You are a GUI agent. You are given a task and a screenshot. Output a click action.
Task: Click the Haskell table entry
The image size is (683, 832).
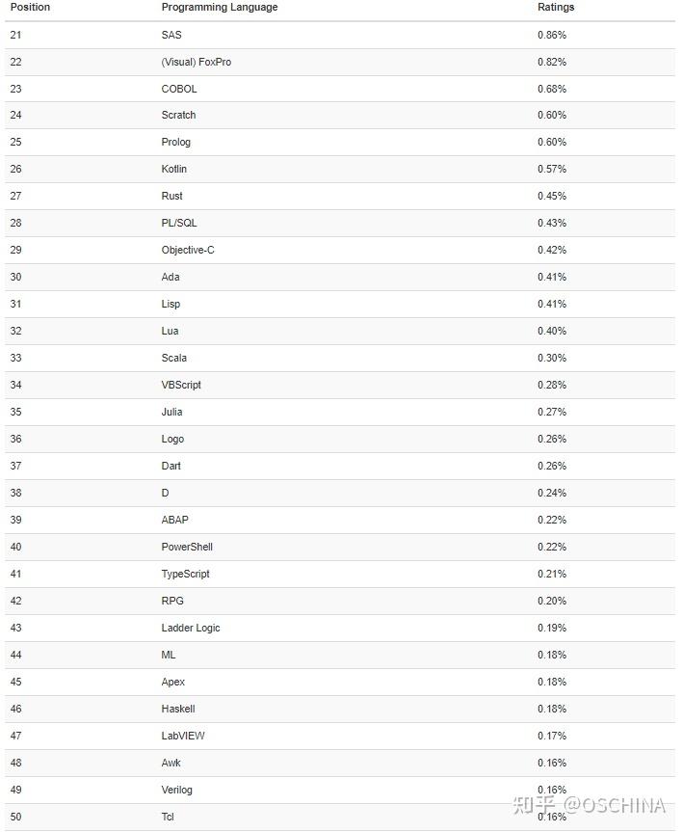tap(178, 709)
